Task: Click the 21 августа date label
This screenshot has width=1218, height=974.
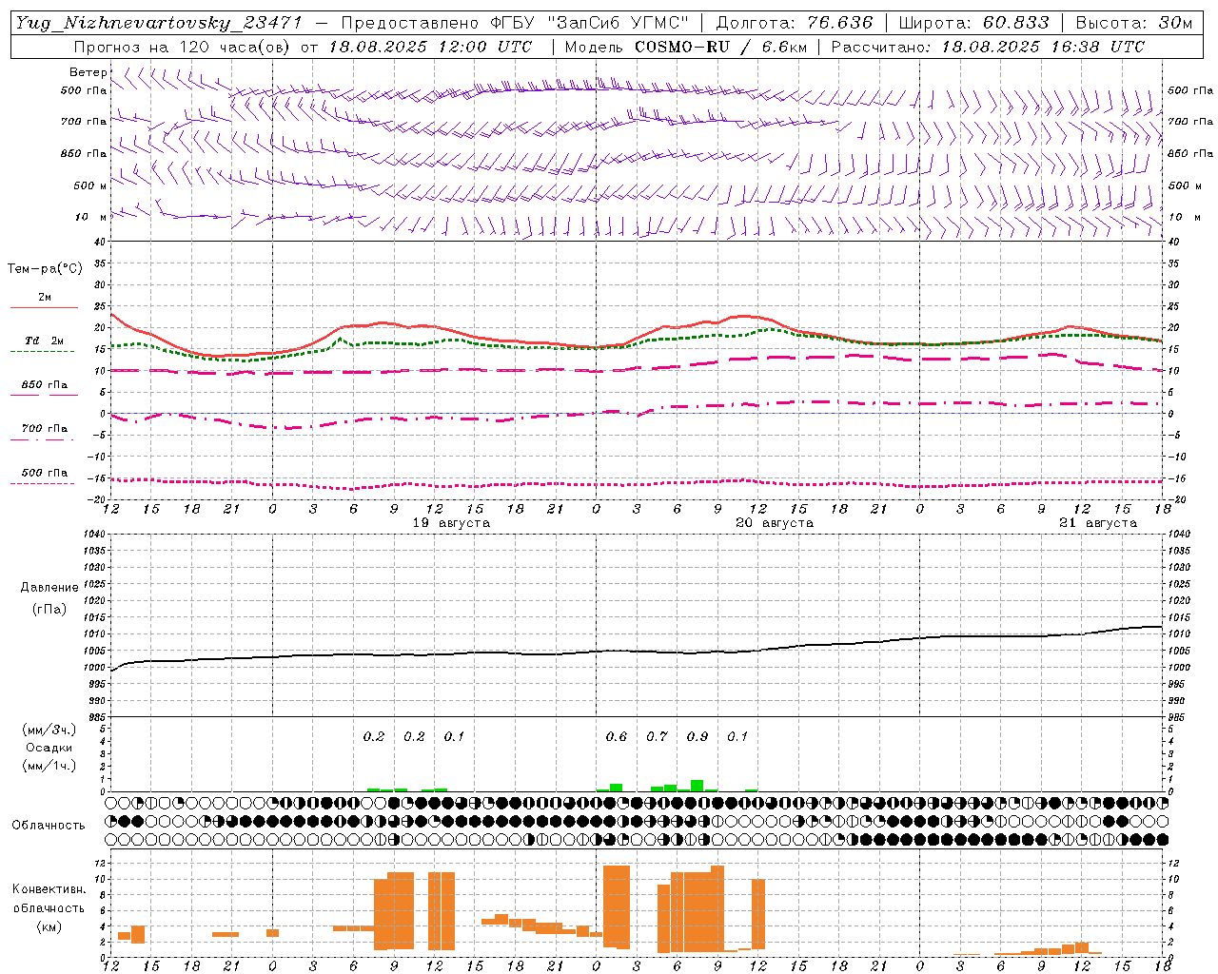Action: [x=1098, y=523]
